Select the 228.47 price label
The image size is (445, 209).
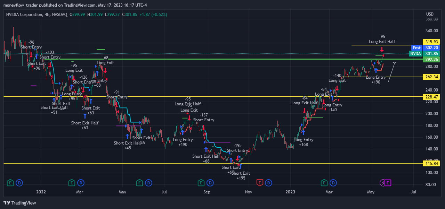[430, 97]
